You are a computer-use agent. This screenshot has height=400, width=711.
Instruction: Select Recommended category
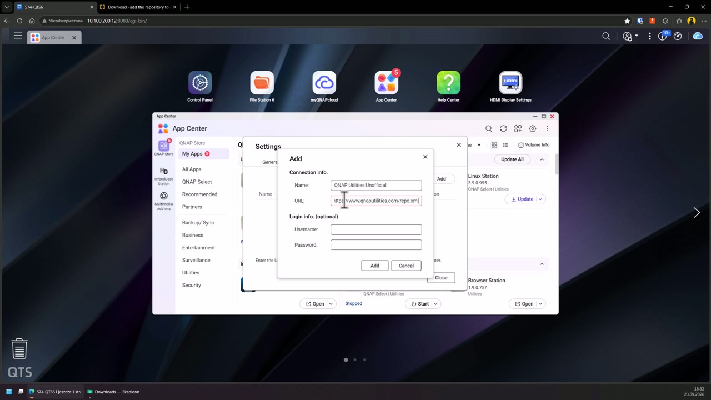click(x=199, y=194)
